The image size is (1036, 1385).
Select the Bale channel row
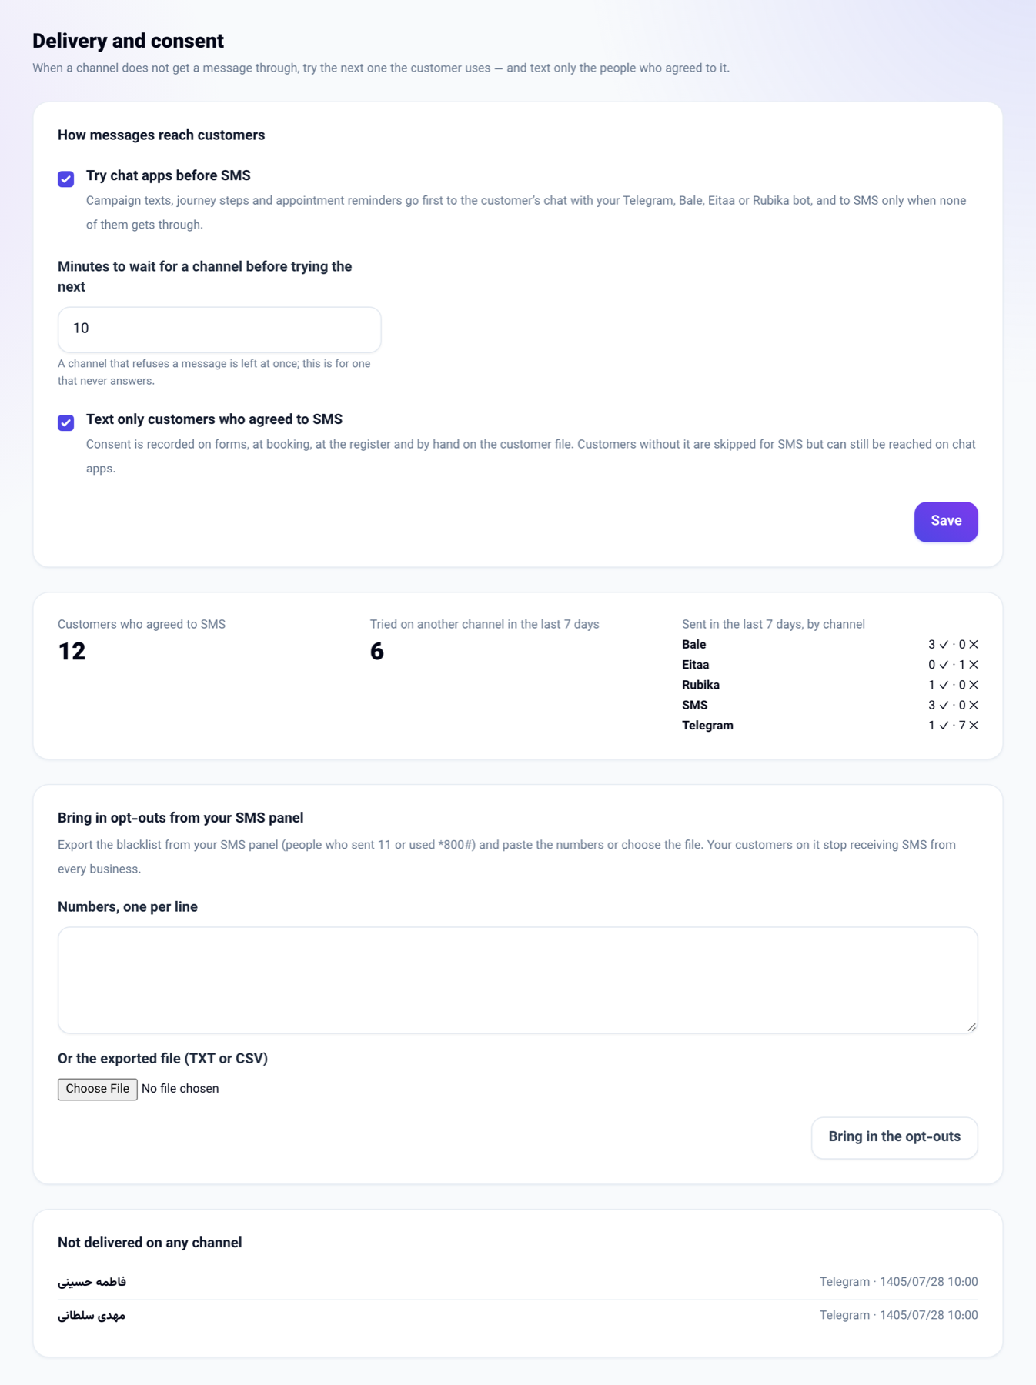[830, 645]
